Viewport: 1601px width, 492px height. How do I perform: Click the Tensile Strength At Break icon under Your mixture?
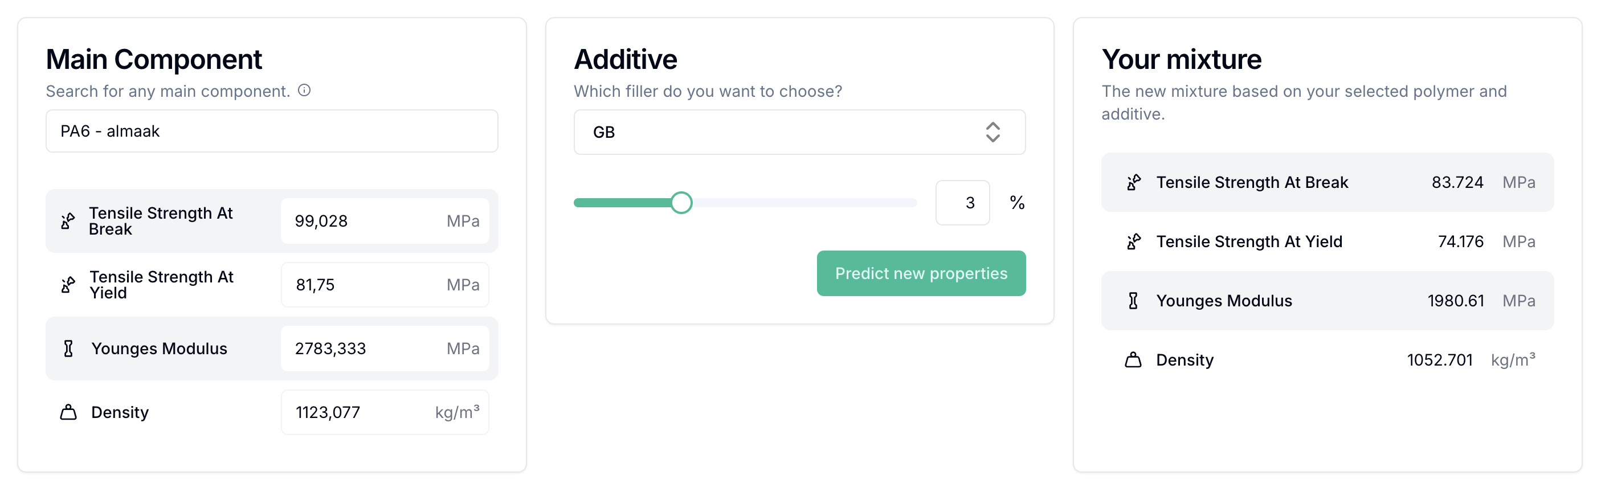[1135, 182]
